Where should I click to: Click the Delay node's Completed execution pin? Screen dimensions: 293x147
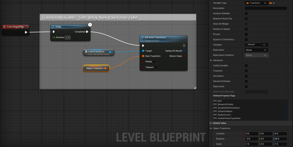[x=87, y=32]
